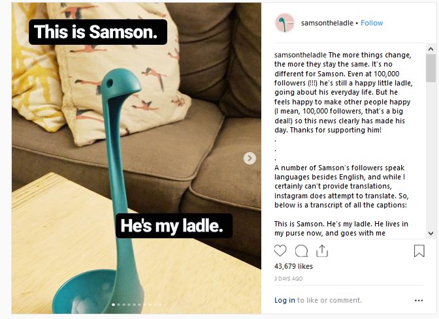
Task: Save the post with the bookmark icon
Action: click(x=419, y=251)
